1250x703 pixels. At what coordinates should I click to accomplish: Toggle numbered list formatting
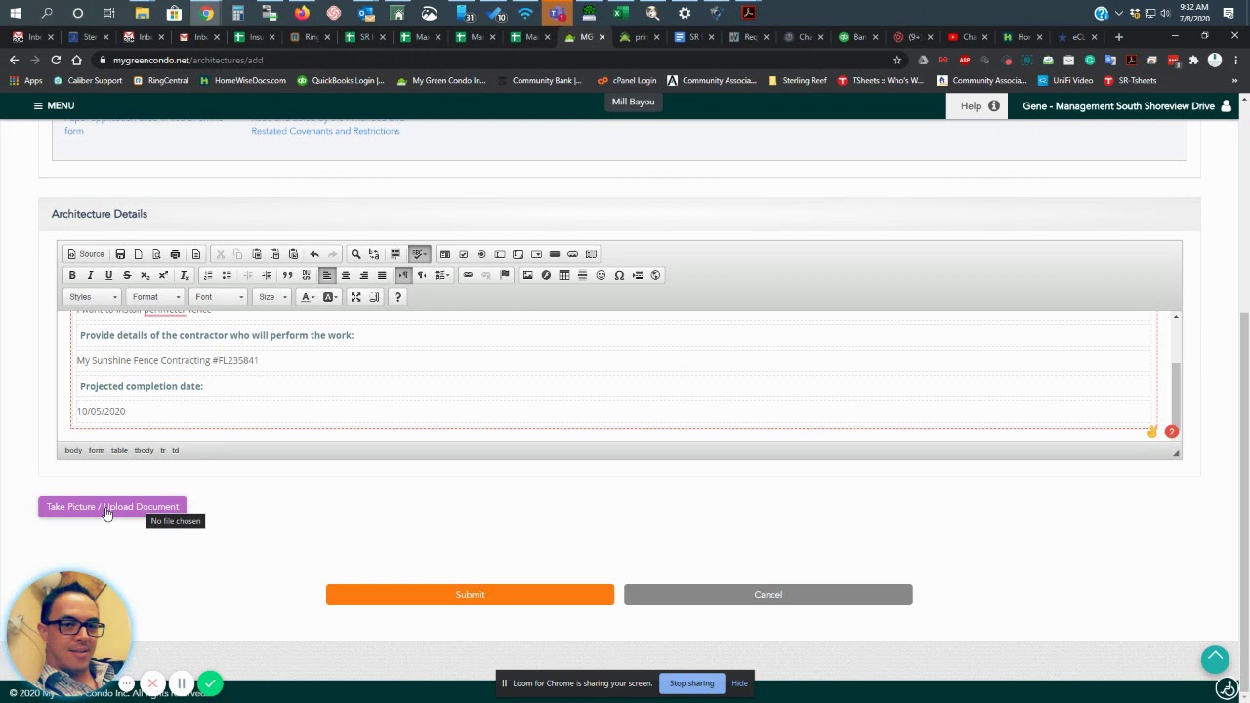pyautogui.click(x=208, y=275)
